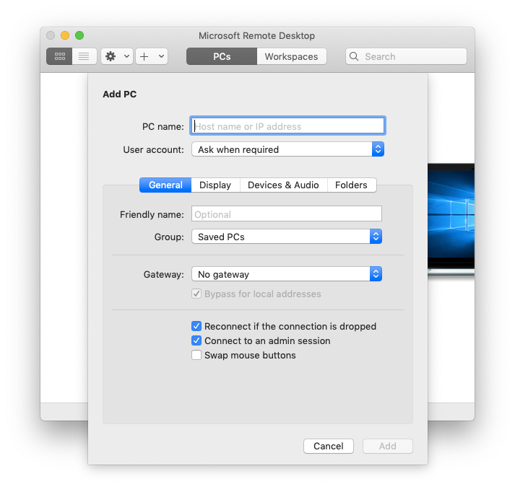
Task: Switch to list view icon
Action: pyautogui.click(x=84, y=56)
